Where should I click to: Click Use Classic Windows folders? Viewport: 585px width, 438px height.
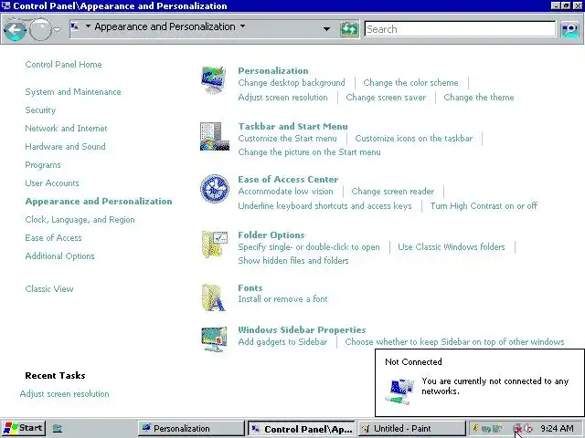(x=452, y=247)
